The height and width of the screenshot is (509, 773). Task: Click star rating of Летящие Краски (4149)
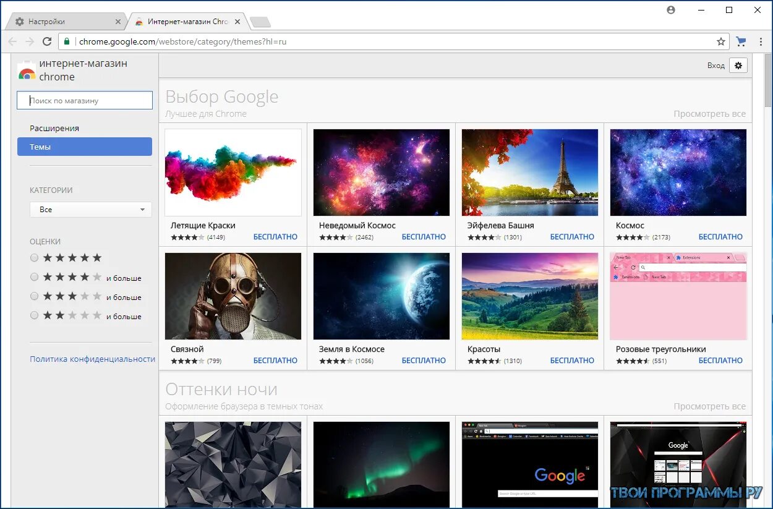point(187,237)
